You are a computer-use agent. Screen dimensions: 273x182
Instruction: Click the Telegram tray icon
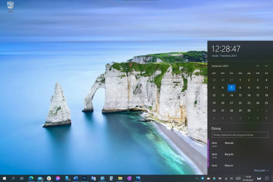(x=203, y=178)
